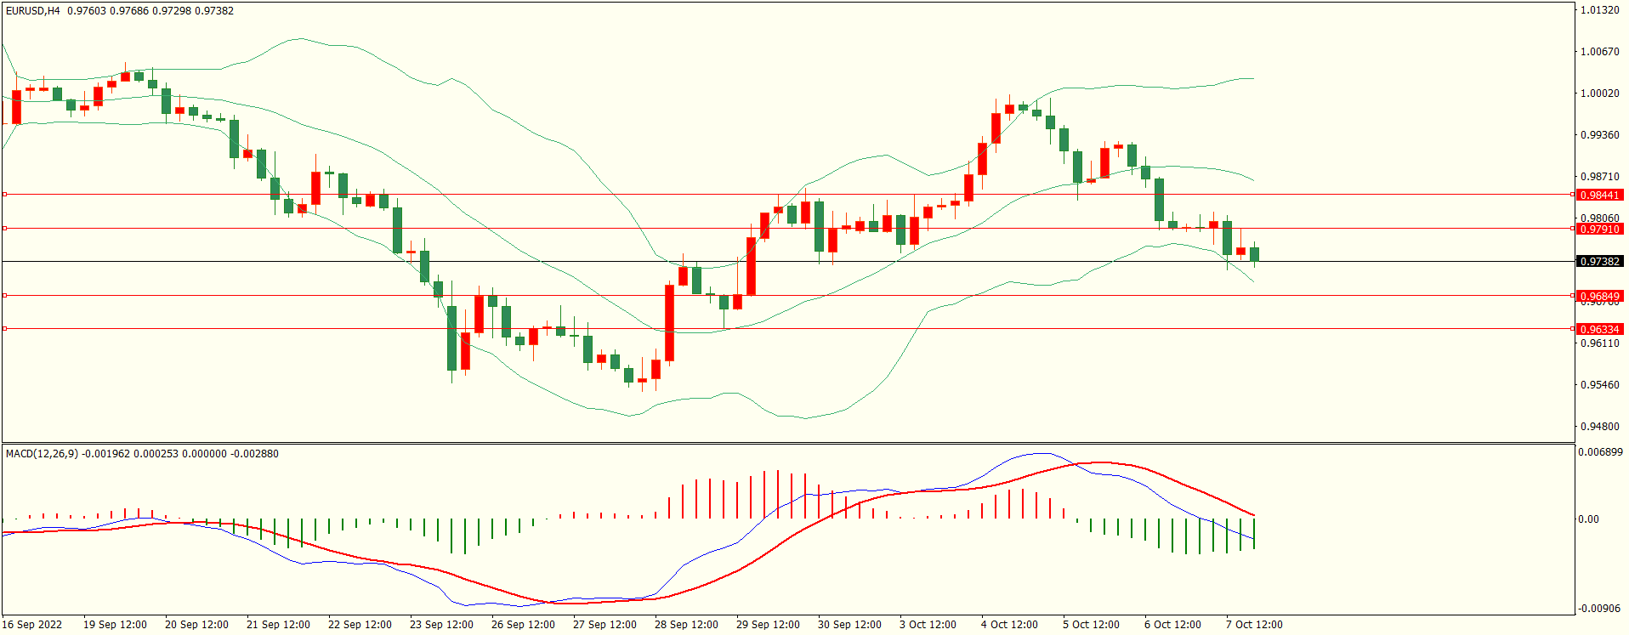Click the 16 Sep 2022 date label
Image resolution: width=1629 pixels, height=635 pixels.
point(32,625)
